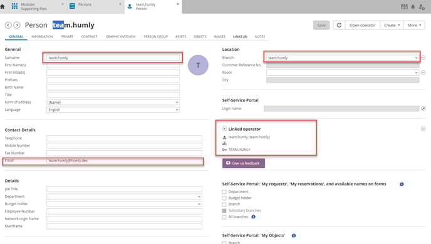Open the user settings icon at top right

click(x=422, y=7)
